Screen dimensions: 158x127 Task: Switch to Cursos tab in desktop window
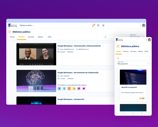12,37
